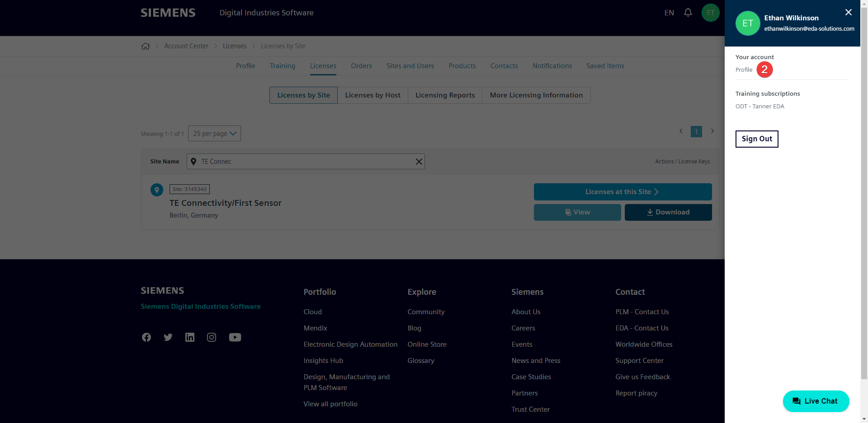Open Give us Feedback link
Image resolution: width=868 pixels, height=423 pixels.
pyautogui.click(x=642, y=377)
